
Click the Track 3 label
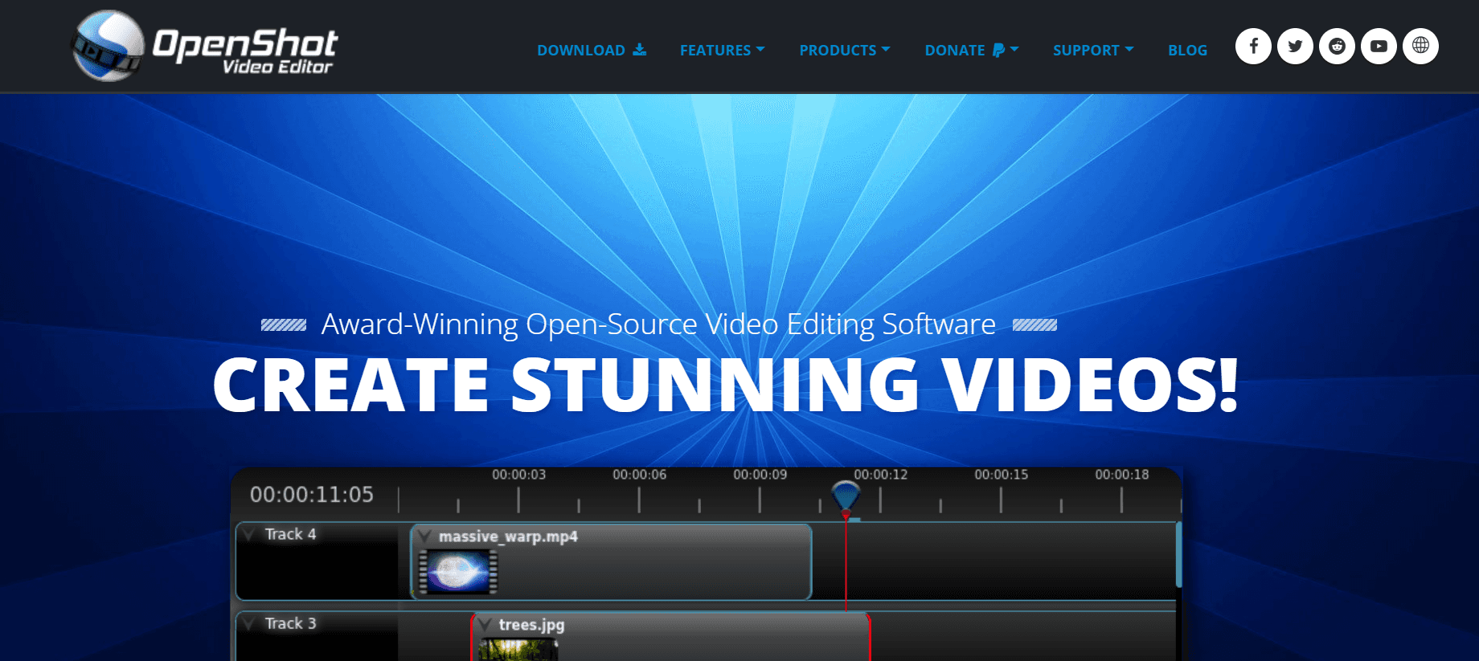click(x=290, y=623)
